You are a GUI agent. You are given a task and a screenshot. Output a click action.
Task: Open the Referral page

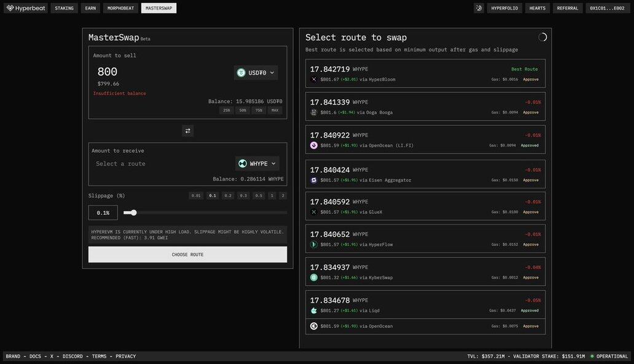pyautogui.click(x=568, y=8)
